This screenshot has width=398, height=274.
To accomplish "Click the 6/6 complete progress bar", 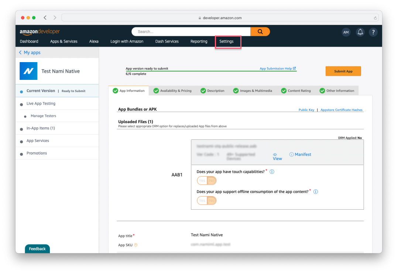I will [211, 71].
